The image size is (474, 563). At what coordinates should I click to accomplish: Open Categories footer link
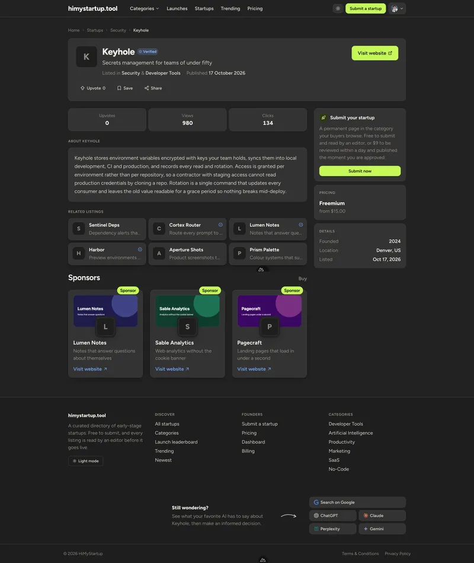(166, 433)
